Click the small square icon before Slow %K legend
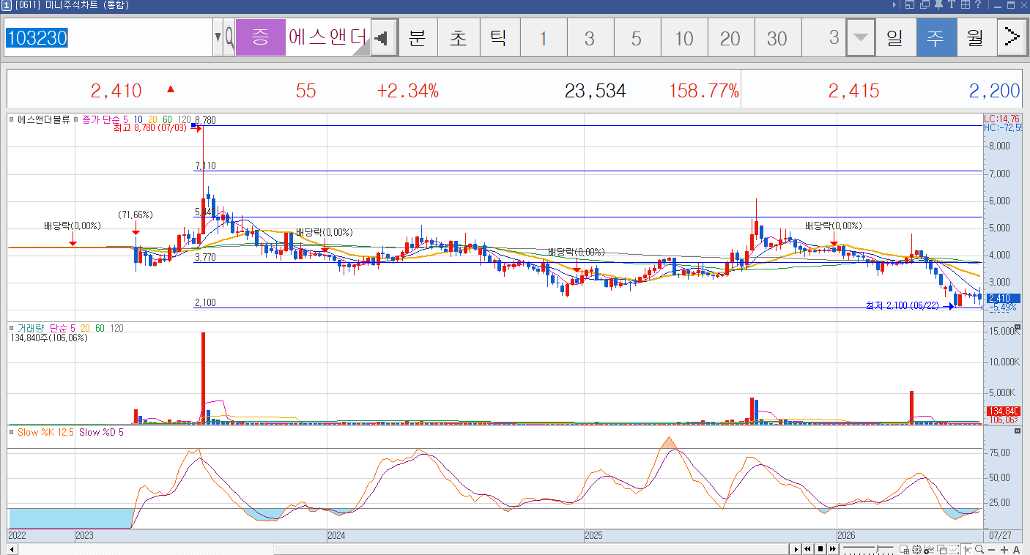1030x555 pixels. coord(12,432)
